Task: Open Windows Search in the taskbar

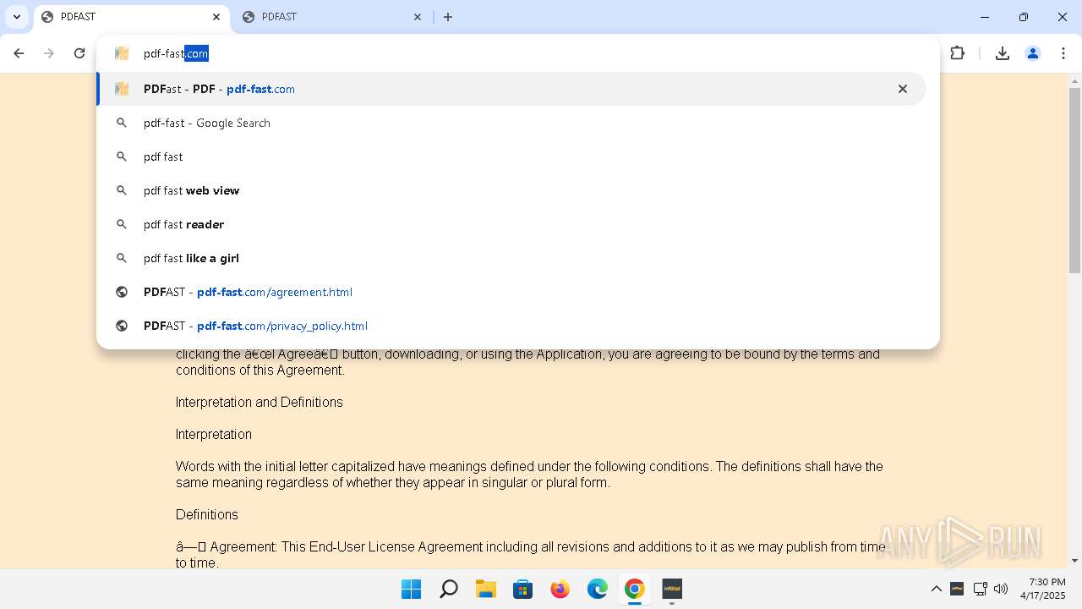Action: 449,589
